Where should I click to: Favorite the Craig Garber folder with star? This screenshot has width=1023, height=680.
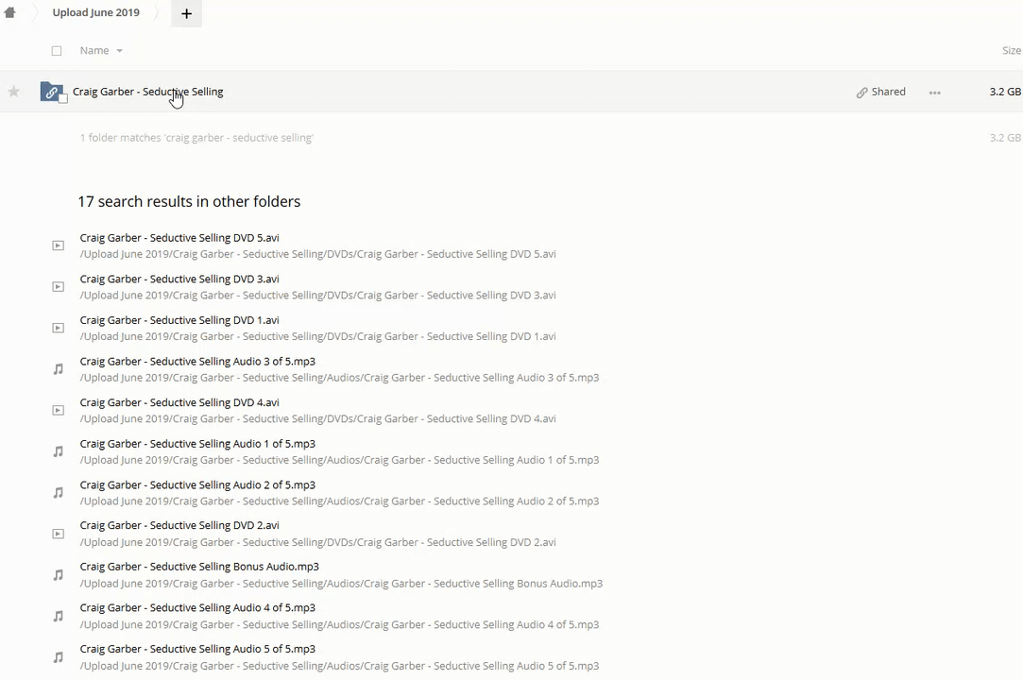(x=13, y=92)
